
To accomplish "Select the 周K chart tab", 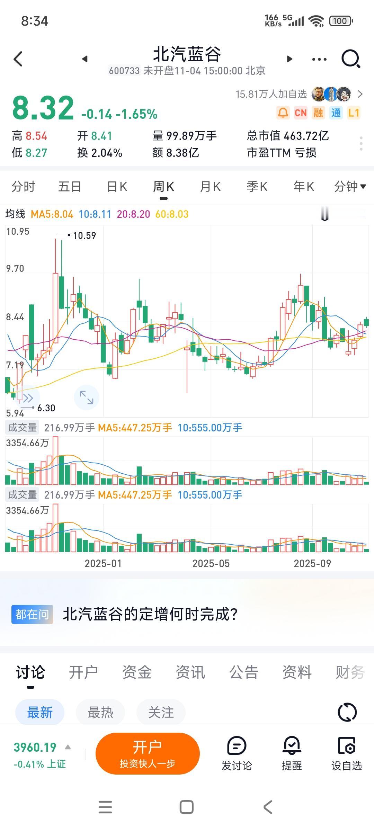I will (x=163, y=187).
